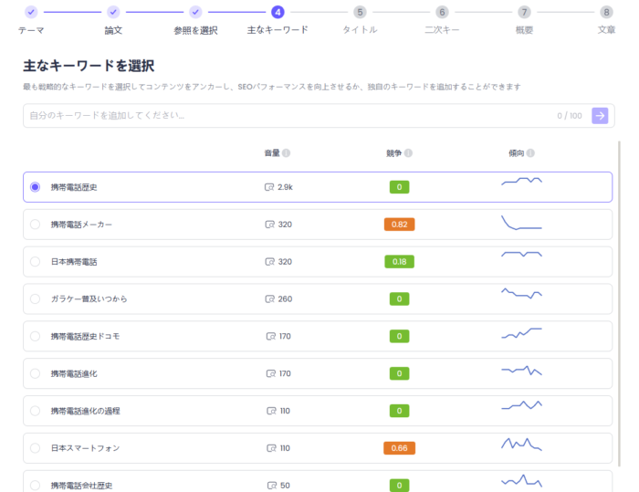Click the step 4 circle for 主なキーワード
Image resolution: width=639 pixels, height=492 pixels.
pyautogui.click(x=278, y=12)
